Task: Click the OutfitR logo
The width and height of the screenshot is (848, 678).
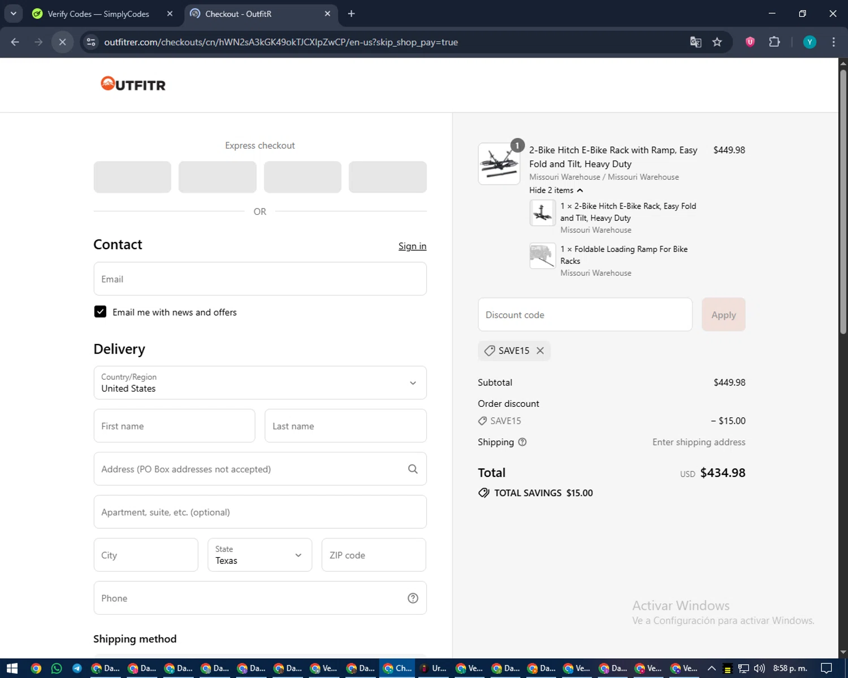Action: pyautogui.click(x=133, y=84)
